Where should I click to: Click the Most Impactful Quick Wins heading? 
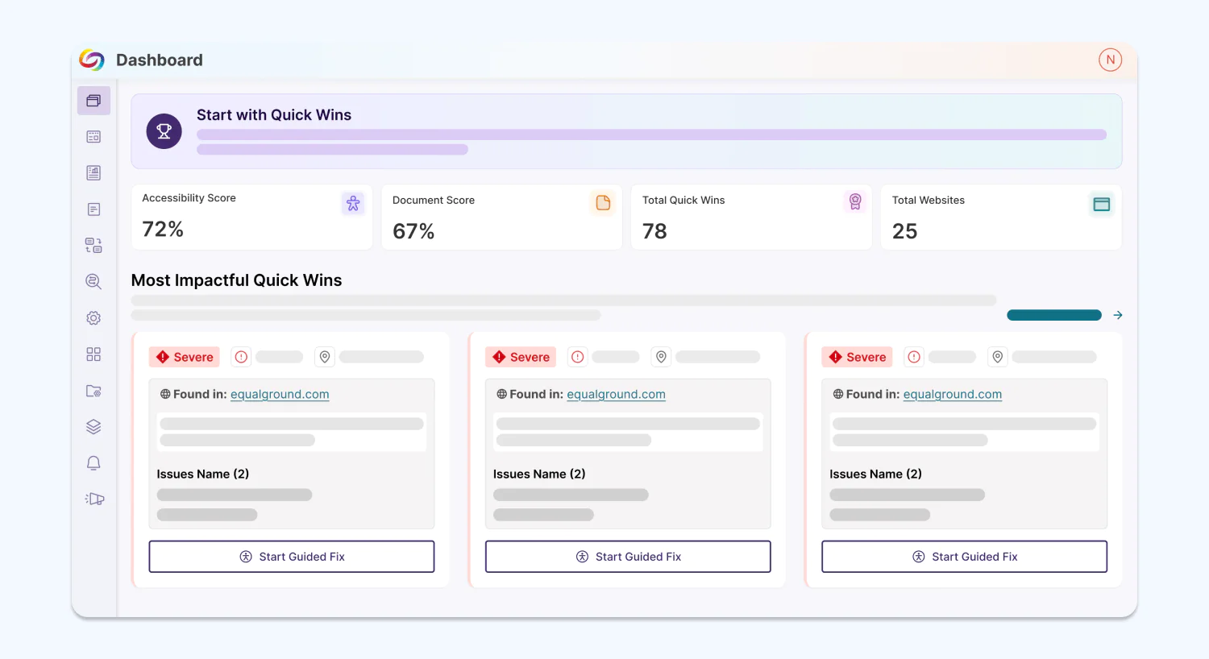tap(236, 280)
